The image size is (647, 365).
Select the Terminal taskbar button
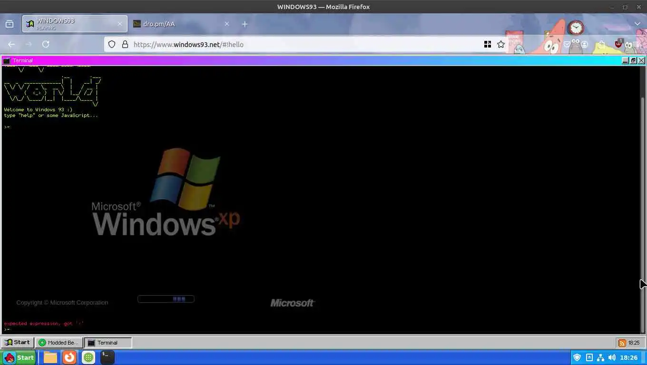click(108, 342)
